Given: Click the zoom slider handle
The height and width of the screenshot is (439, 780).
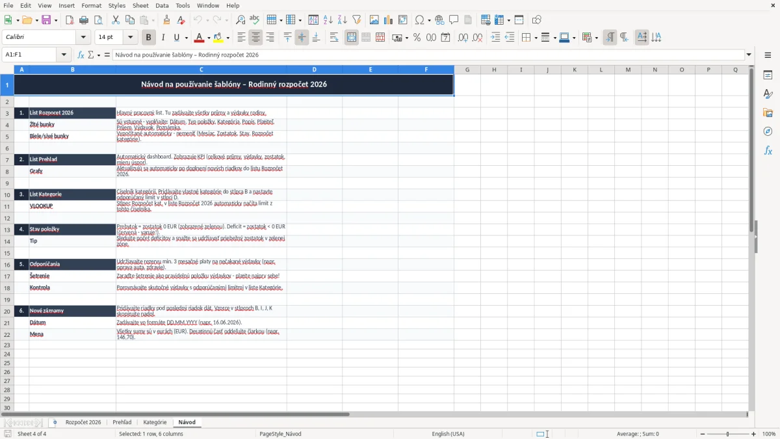Looking at the screenshot, I should (x=728, y=434).
